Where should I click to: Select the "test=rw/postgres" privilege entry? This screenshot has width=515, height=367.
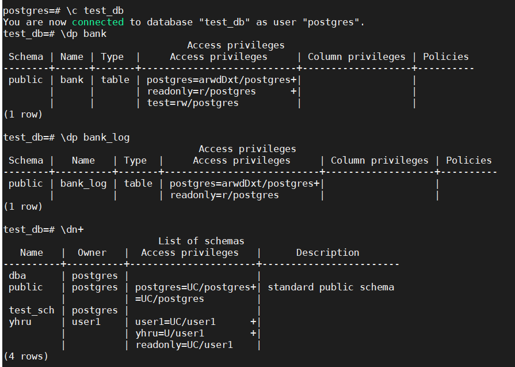coord(193,103)
